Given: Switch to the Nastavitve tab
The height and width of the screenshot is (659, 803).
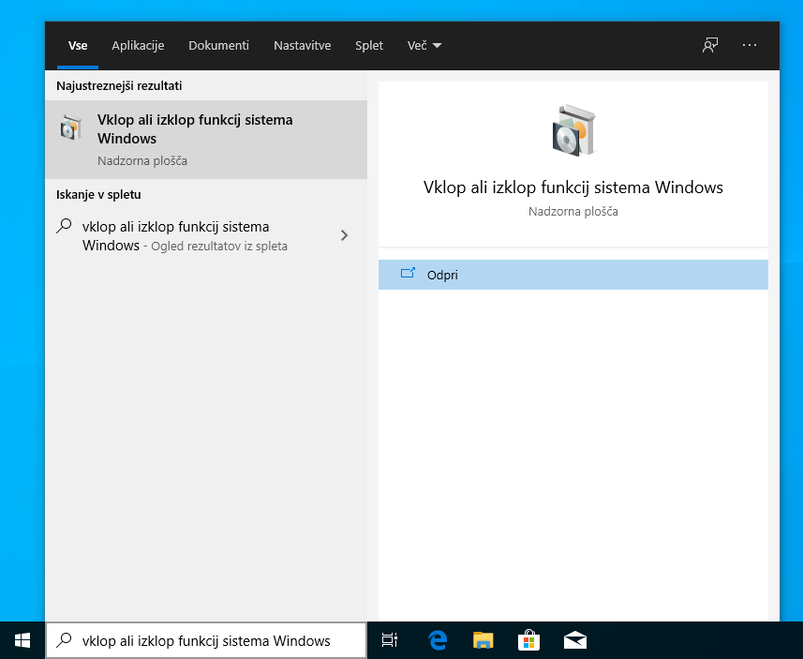Looking at the screenshot, I should (x=302, y=46).
